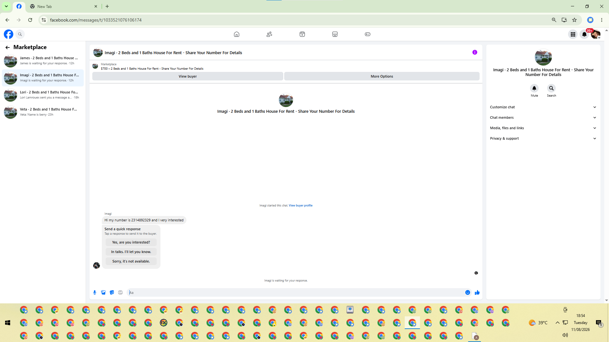Image resolution: width=609 pixels, height=342 pixels.
Task: Open View buyer profile link
Action: [301, 206]
